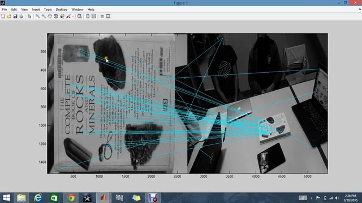Toggle the Data Cursor tool
Image resolution: width=362 pixels, height=203 pixels.
point(62,16)
